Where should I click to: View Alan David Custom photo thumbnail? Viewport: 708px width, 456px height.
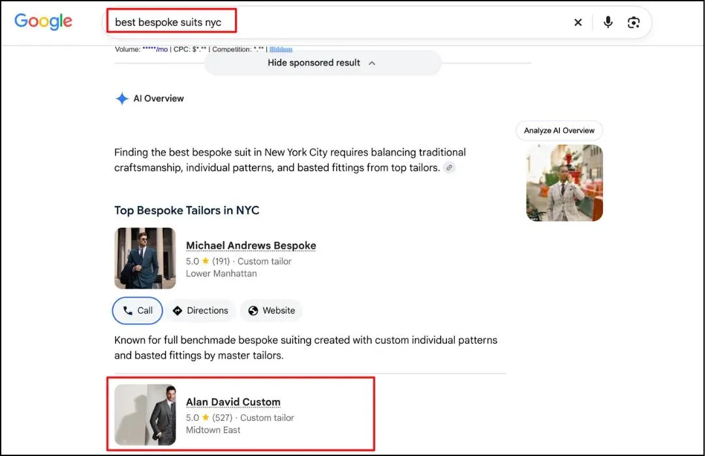(x=145, y=415)
